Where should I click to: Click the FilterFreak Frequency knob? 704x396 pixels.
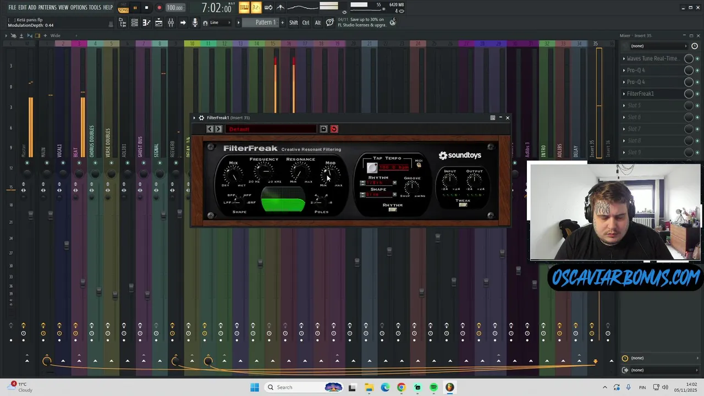click(x=265, y=172)
